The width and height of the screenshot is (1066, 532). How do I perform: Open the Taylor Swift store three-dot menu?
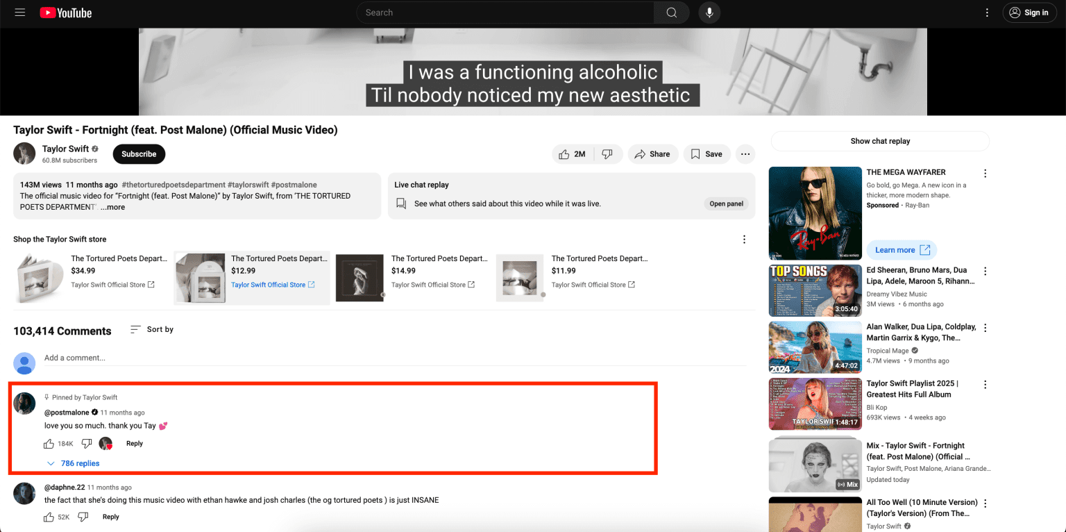(744, 240)
